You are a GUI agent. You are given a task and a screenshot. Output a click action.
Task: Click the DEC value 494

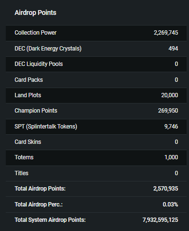tap(173, 49)
